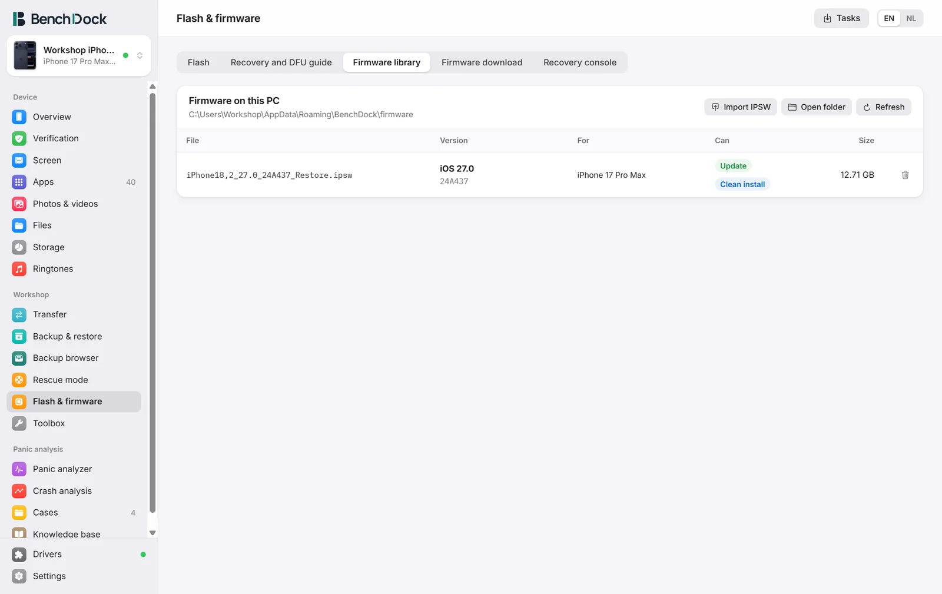Open the Photos & videos icon
Image resolution: width=942 pixels, height=594 pixels.
19,204
